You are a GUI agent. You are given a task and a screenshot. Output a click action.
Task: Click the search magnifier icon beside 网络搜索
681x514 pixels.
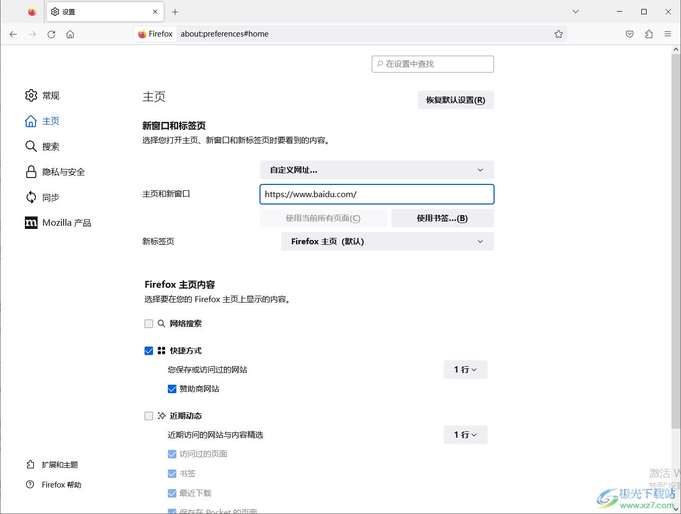point(162,323)
